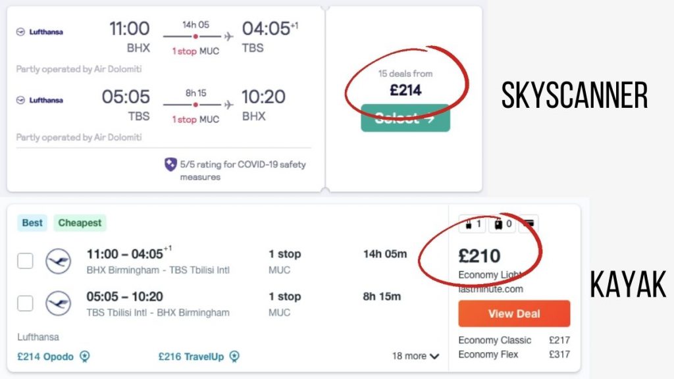674x379 pixels.
Task: Click the badge icon beside £216 TravelUp
Action: click(x=234, y=357)
